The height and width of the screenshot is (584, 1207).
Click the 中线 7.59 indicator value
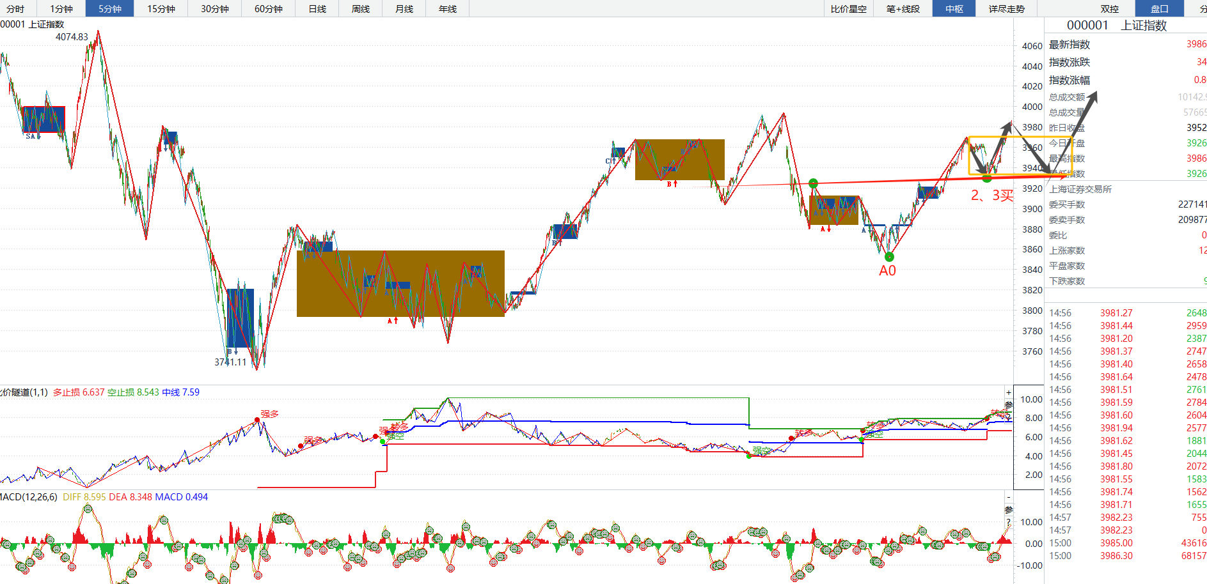181,392
